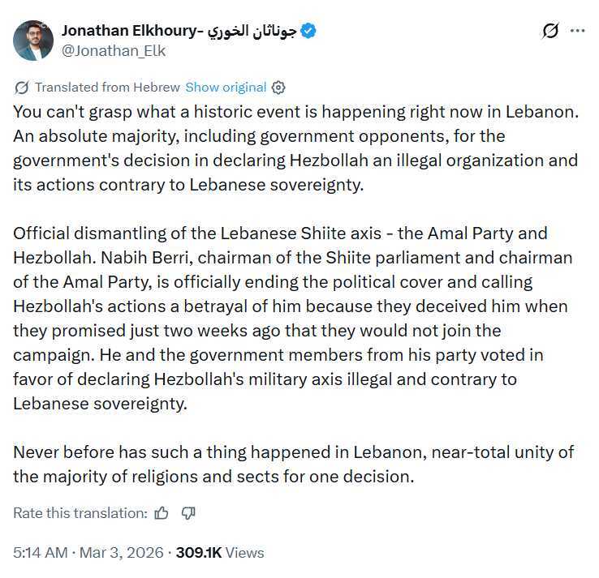
Task: Click the 5:14 AM · Mar 3, 2026 timestamp
Action: pos(86,552)
